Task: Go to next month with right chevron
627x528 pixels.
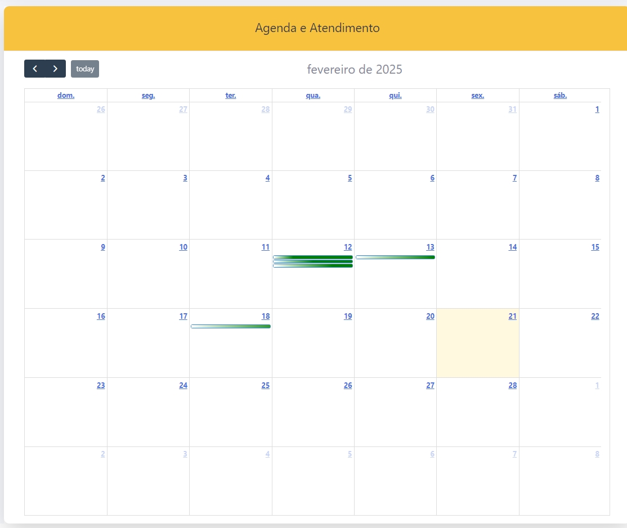Action: (55, 69)
